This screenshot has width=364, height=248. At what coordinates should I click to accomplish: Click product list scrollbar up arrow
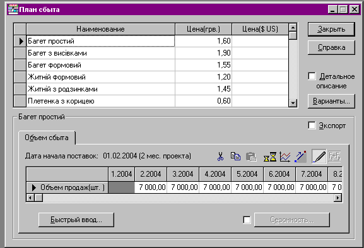pyautogui.click(x=293, y=28)
